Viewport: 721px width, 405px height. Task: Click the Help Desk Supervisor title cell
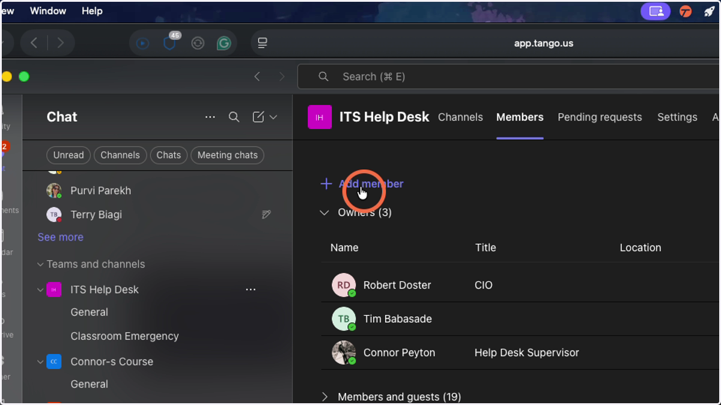(x=527, y=352)
